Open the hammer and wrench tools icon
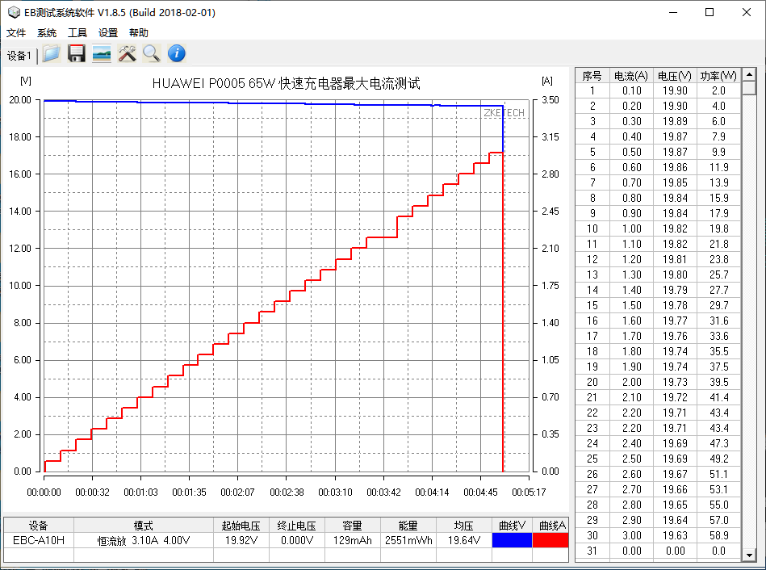This screenshot has width=766, height=570. coord(127,54)
